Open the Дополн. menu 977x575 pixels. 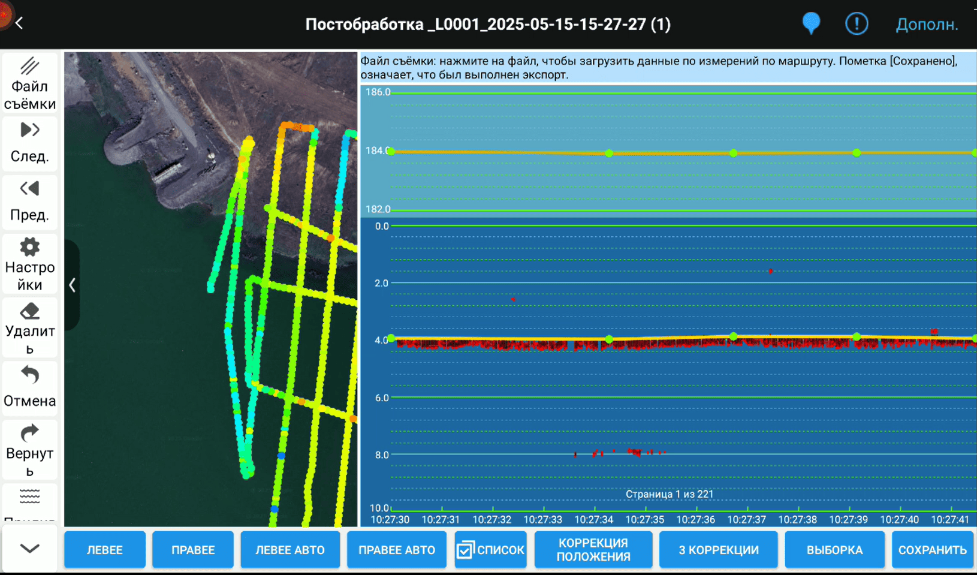[x=927, y=25]
